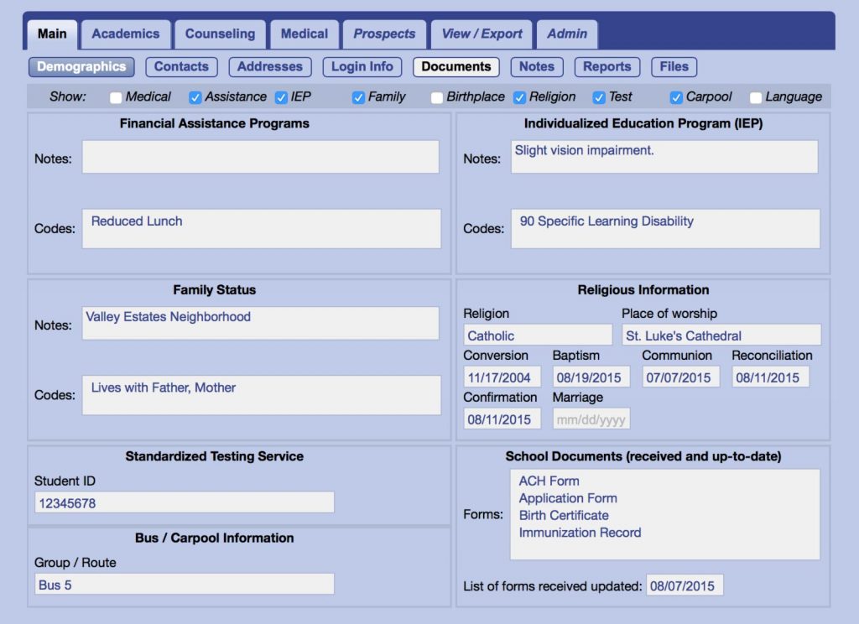Switch to the Academics tab
This screenshot has height=624, width=859.
(126, 34)
